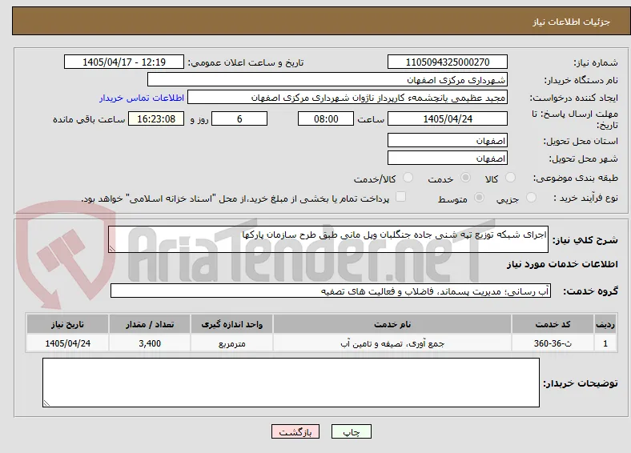Image resolution: width=631 pixels, height=453 pixels.
Task: Click the تعداد / مقدار column header
Action: coord(150,324)
